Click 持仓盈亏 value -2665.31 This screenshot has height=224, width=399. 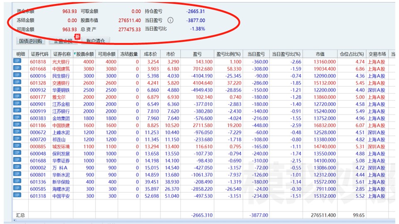pos(195,12)
